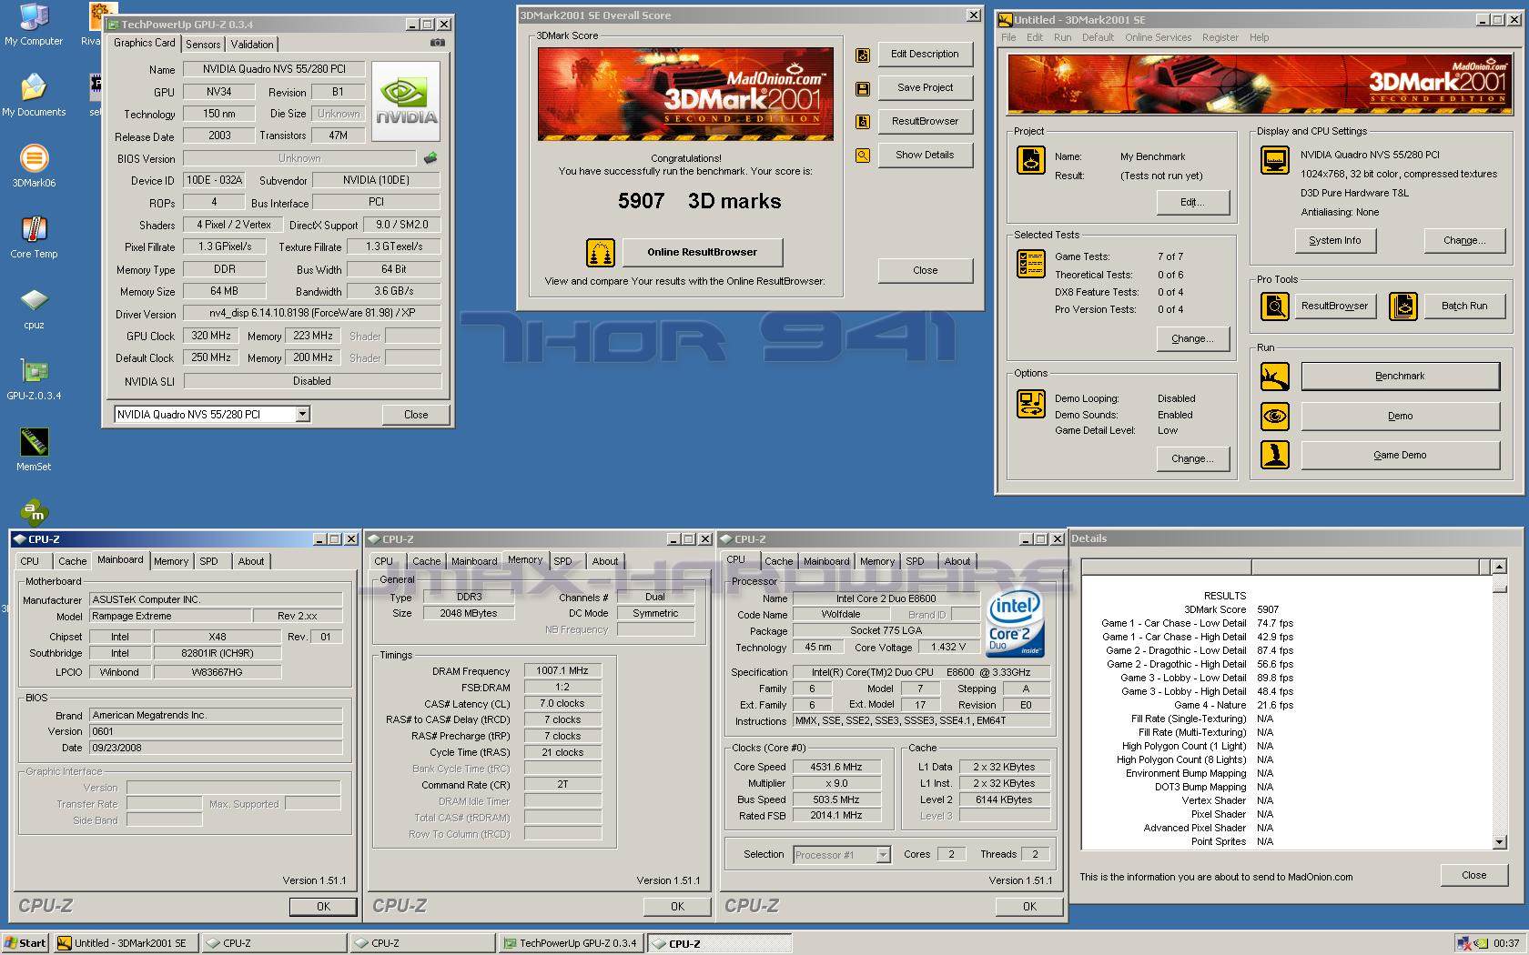
Task: Click Game Demo joystick icon
Action: (1275, 455)
